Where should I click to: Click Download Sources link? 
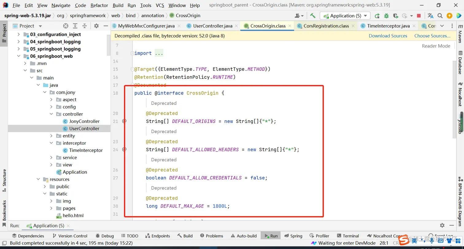388,36
